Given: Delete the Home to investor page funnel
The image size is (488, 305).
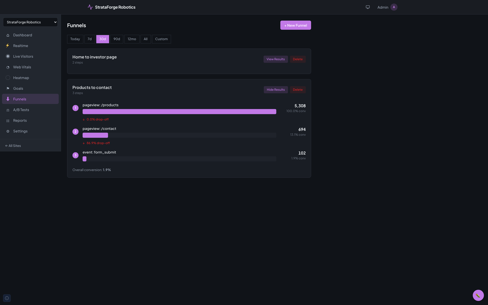Looking at the screenshot, I should pos(298,59).
